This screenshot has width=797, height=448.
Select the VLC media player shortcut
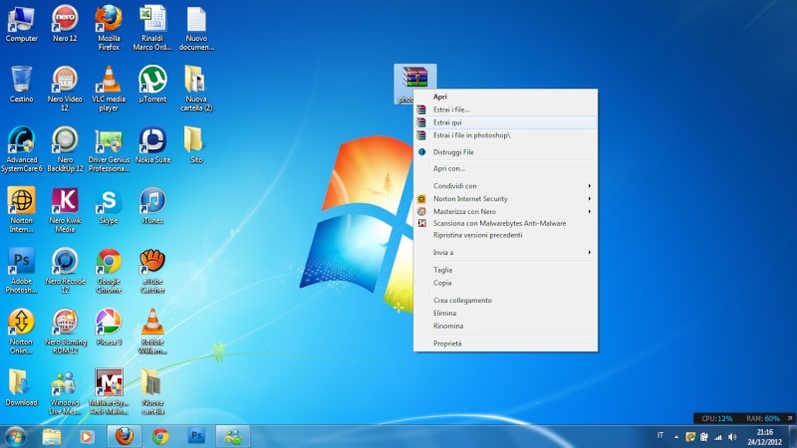coord(109,89)
